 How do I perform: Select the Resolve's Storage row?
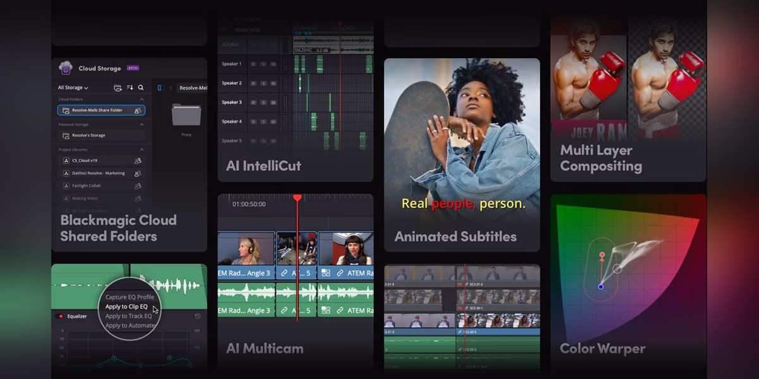[x=101, y=135]
